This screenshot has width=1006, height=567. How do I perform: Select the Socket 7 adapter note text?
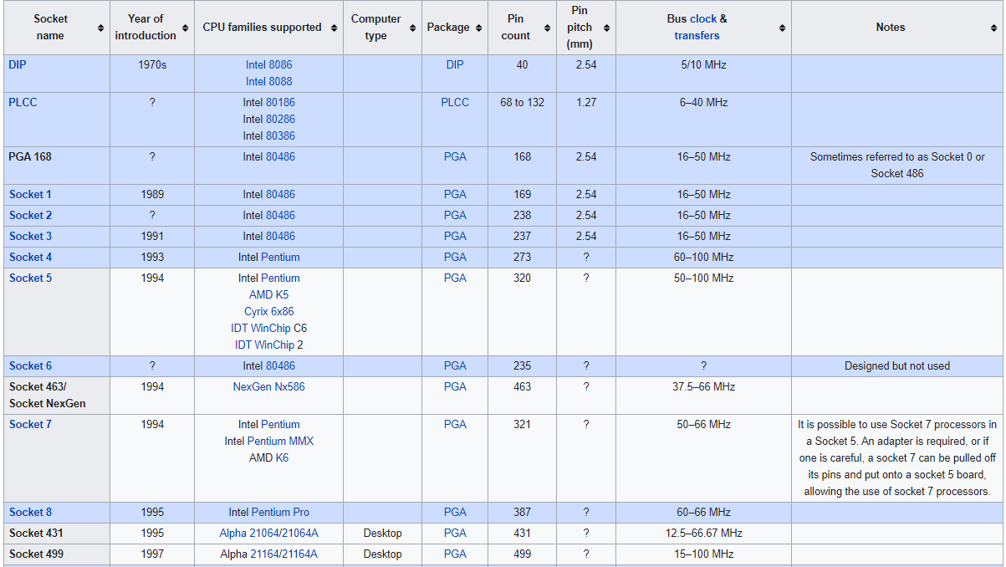(x=897, y=457)
